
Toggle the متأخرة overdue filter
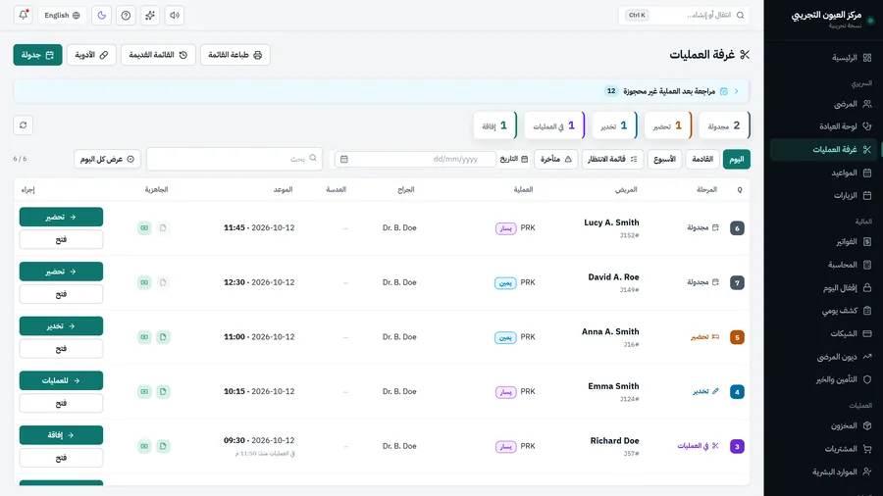tap(556, 159)
